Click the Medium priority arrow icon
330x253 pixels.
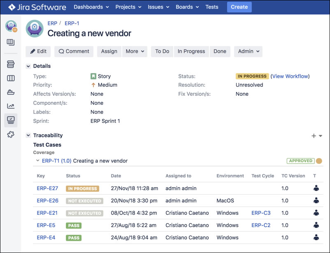click(x=93, y=85)
